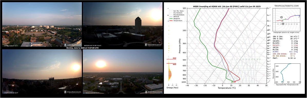Click the upper red DGZ label

(x=174, y=58)
